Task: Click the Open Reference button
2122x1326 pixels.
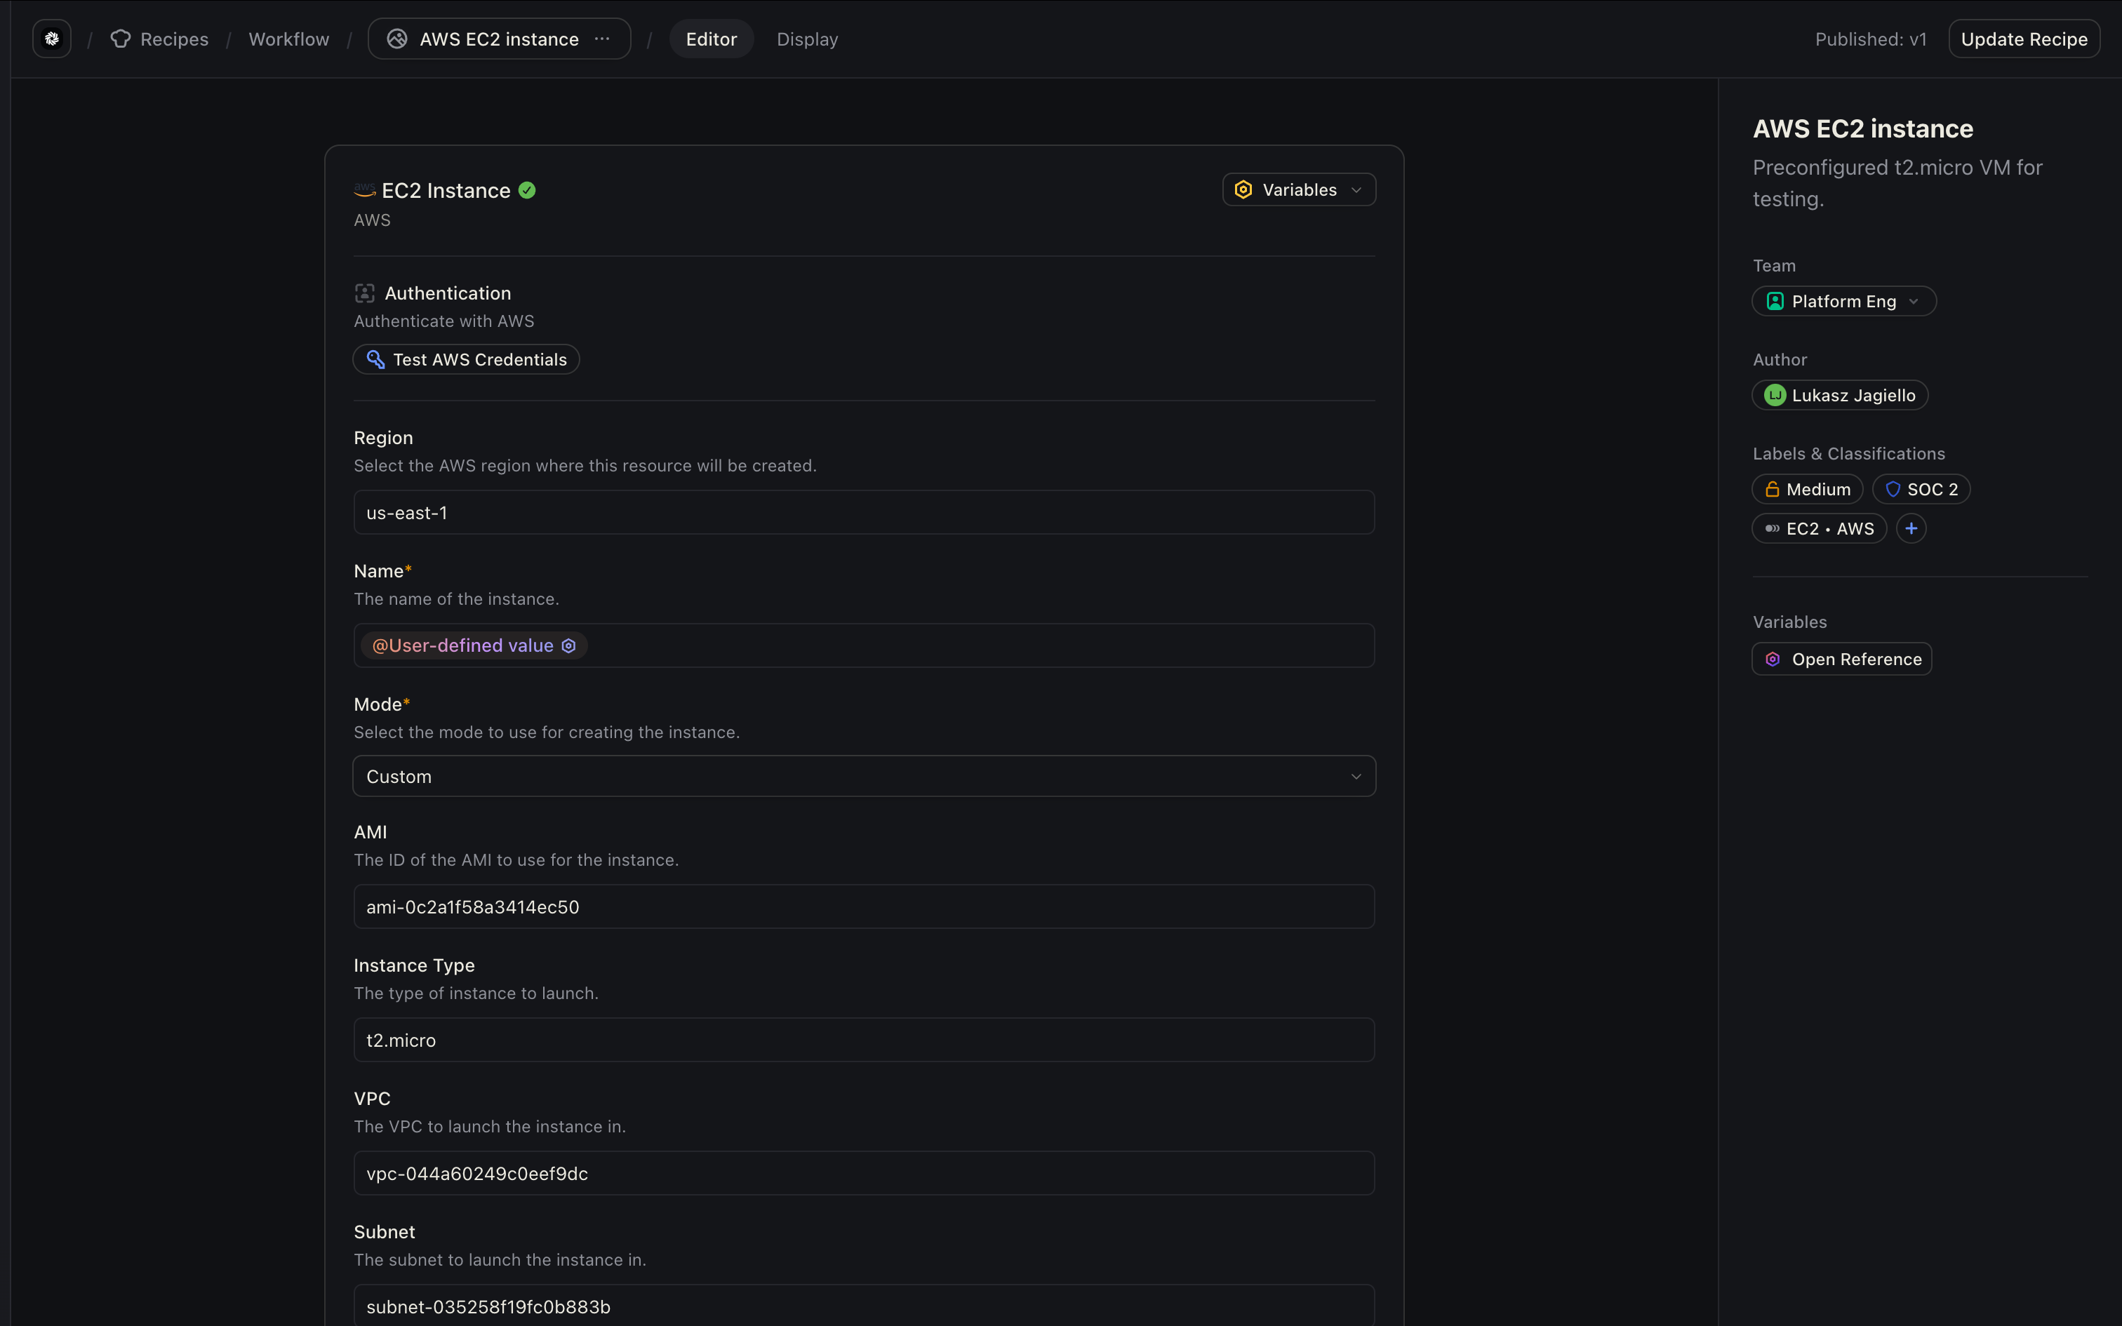Action: (x=1841, y=659)
